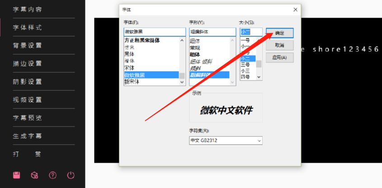Click size list scroll down arrow

click(x=259, y=77)
